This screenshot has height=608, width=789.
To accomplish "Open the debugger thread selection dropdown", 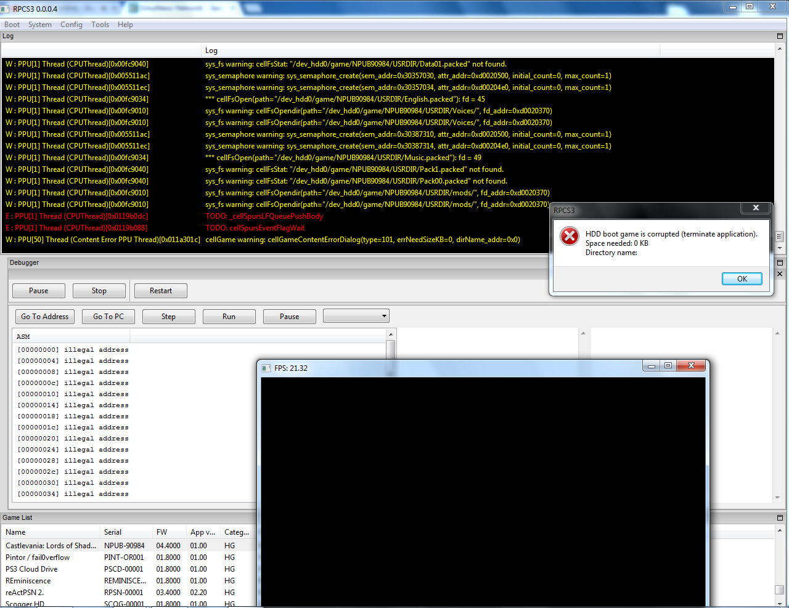I will coord(356,317).
